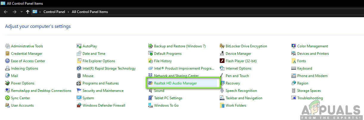The height and width of the screenshot is (120, 364).
Task: Open the Flash Player icon
Action: click(222, 61)
